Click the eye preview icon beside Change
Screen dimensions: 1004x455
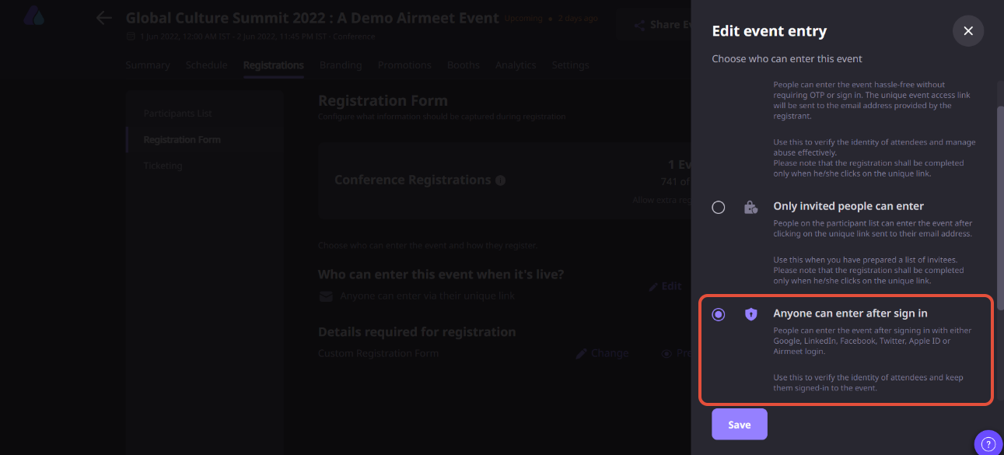tap(666, 353)
